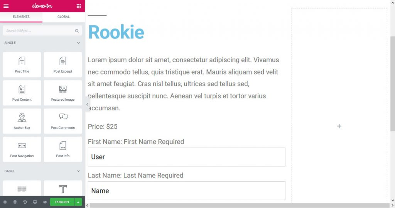Toggle responsive mode desktop icon
Viewport: 395px width, 208px height.
coord(35,202)
